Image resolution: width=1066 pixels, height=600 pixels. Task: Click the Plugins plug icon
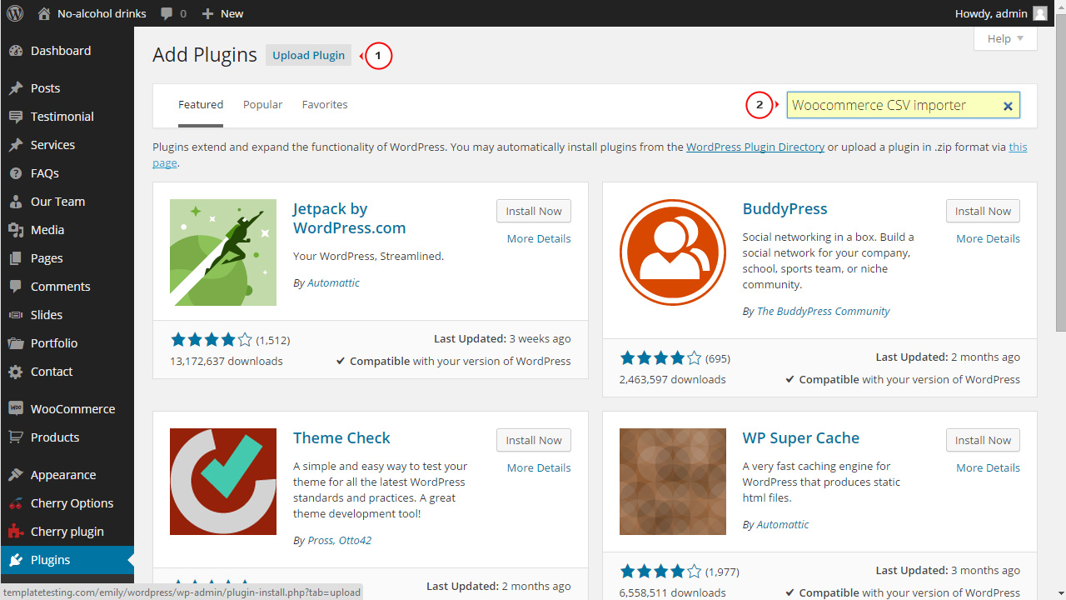pyautogui.click(x=16, y=560)
